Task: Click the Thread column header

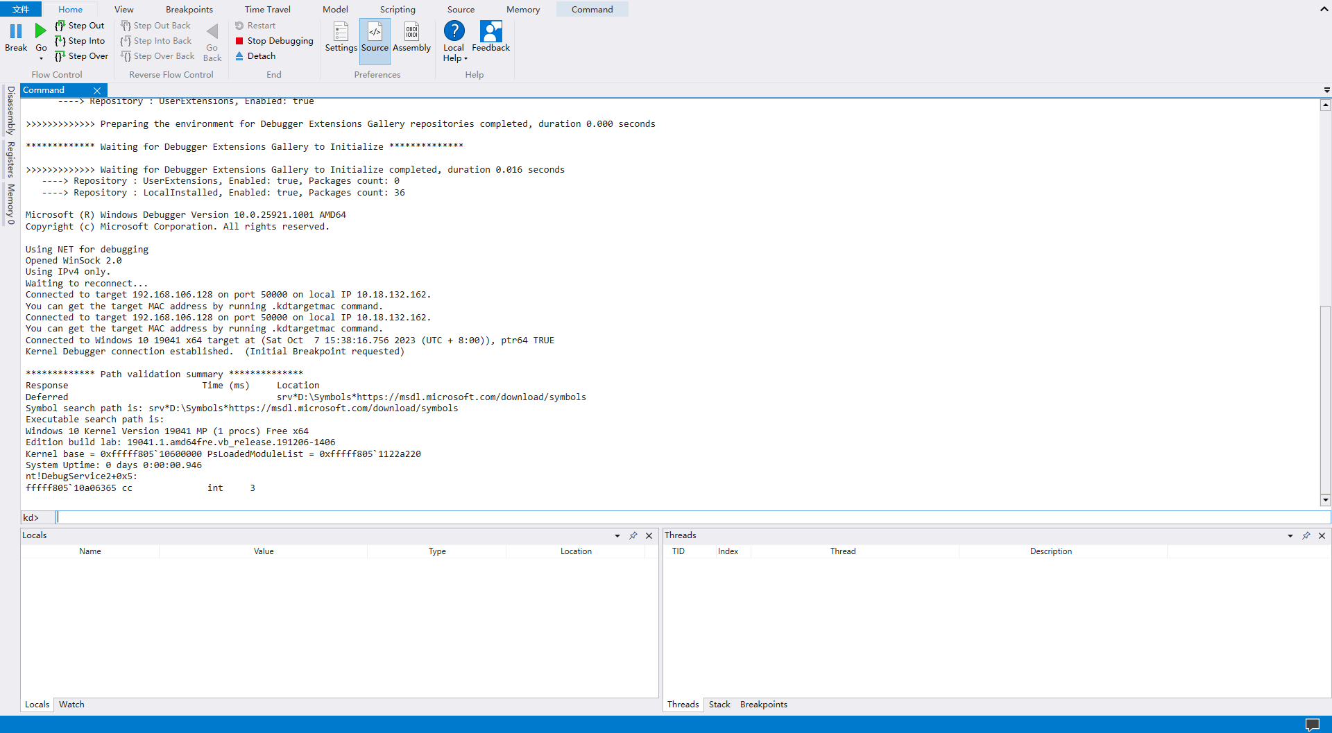Action: pyautogui.click(x=843, y=551)
